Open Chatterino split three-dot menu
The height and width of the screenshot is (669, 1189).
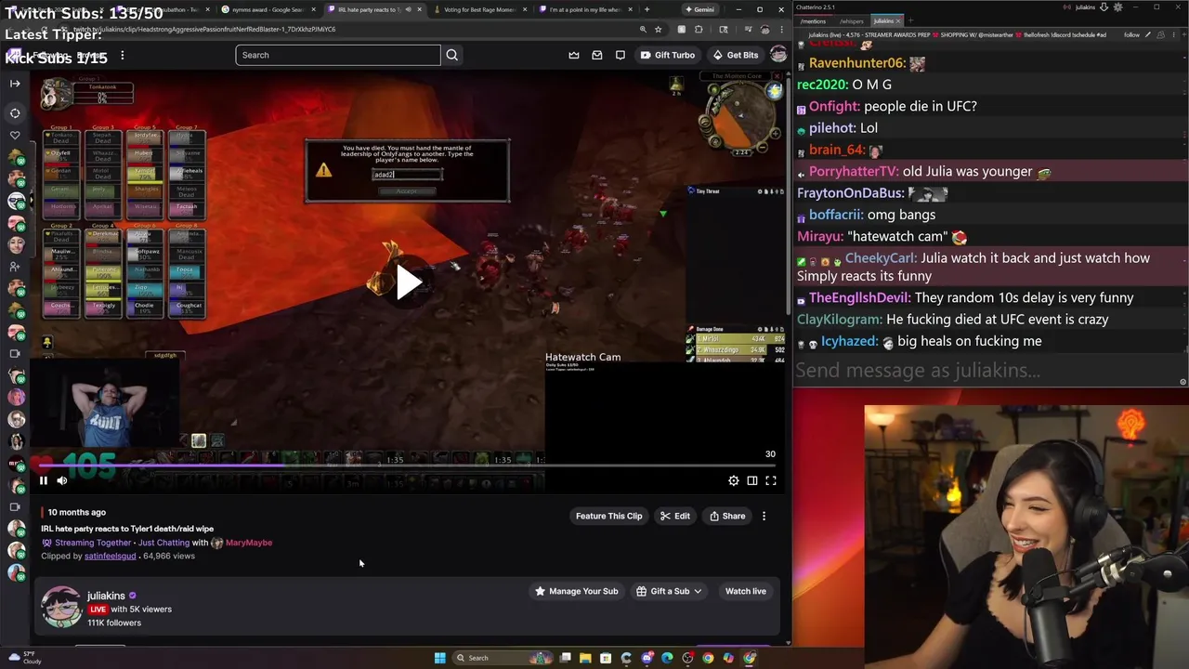click(1172, 34)
